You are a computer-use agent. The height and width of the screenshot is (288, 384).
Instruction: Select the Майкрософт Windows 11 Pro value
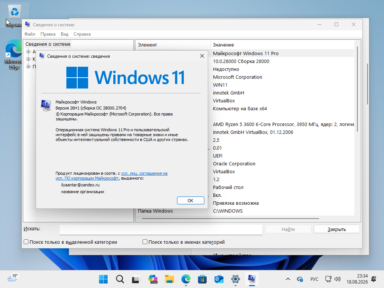(246, 53)
